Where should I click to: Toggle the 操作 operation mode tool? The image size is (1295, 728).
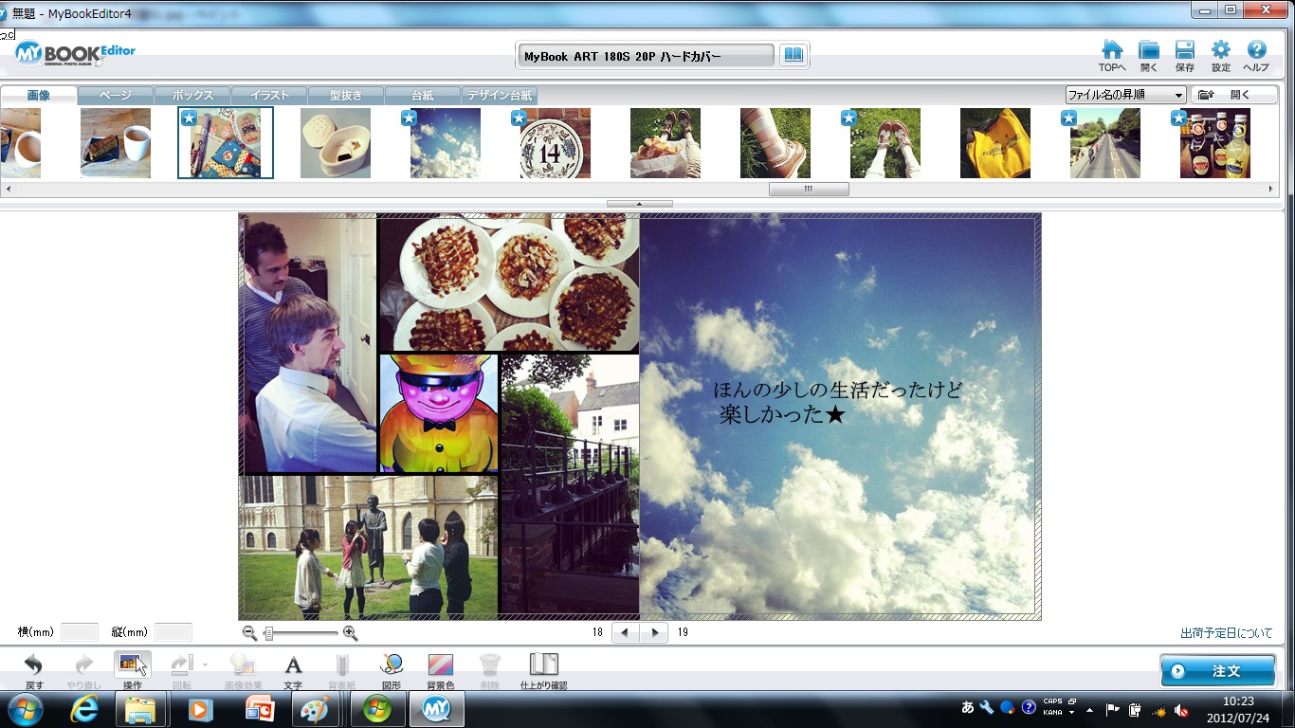(x=132, y=666)
